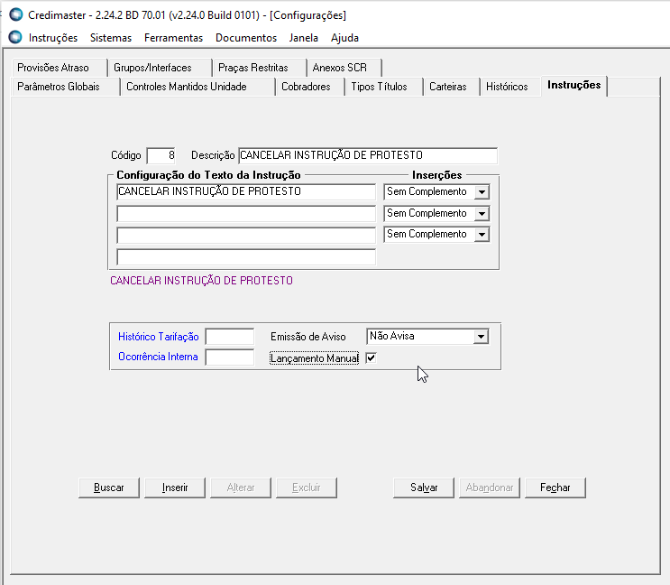Screen dimensions: 670x585
Task: Click the Inserções group heading
Action: click(436, 175)
